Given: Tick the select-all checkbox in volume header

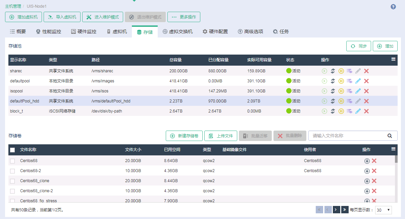Looking at the screenshot, I should coord(12,150).
